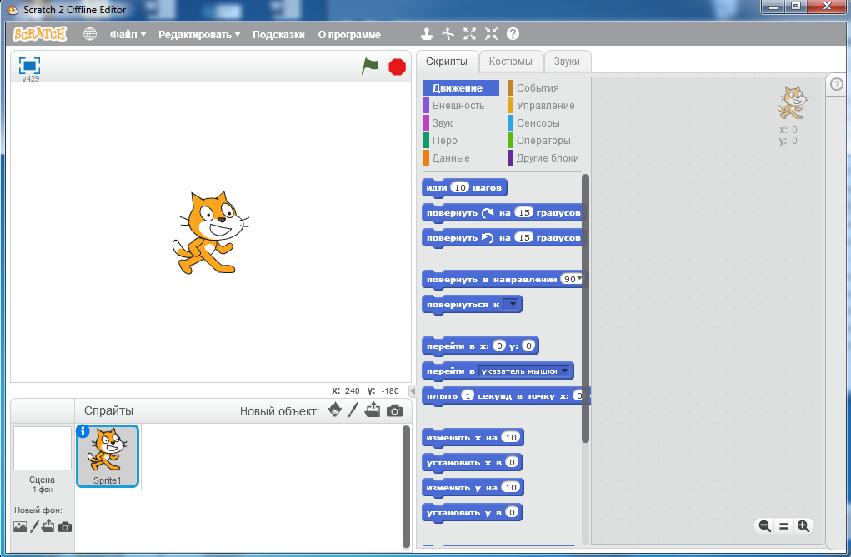The image size is (851, 557).
Task: Click the sprites pane scrollbar
Action: pyautogui.click(x=406, y=486)
